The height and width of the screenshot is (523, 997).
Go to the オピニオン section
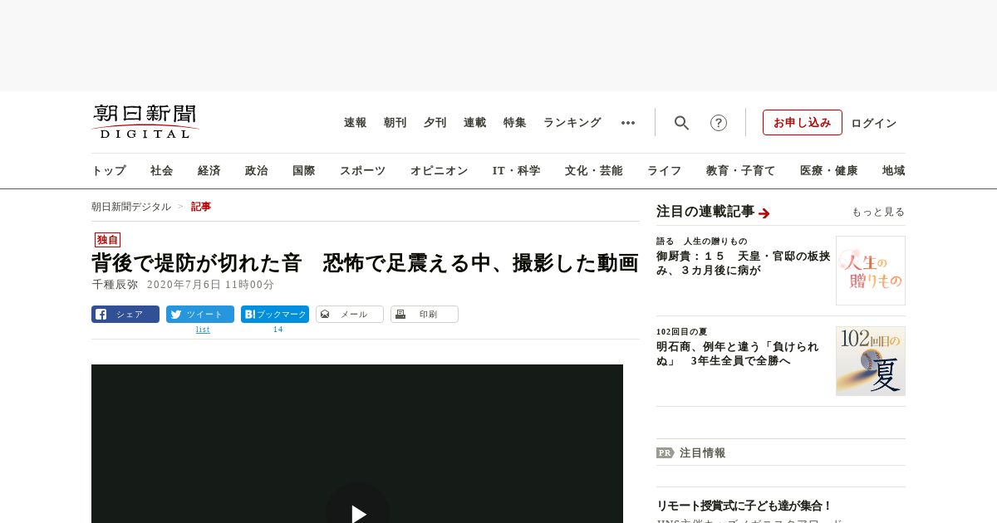point(440,171)
